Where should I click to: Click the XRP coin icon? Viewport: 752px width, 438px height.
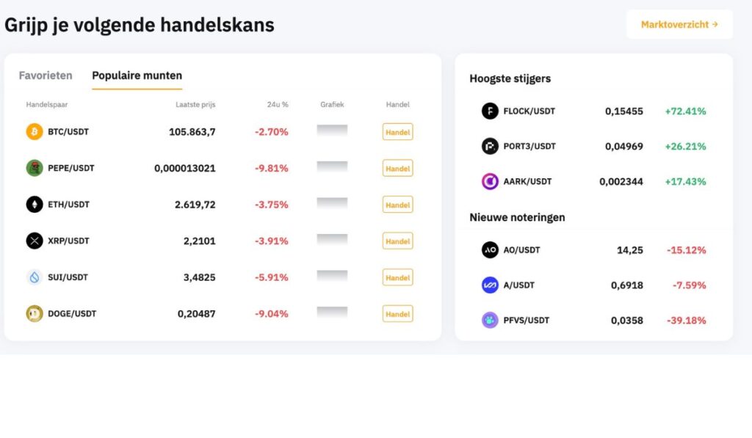pyautogui.click(x=35, y=241)
